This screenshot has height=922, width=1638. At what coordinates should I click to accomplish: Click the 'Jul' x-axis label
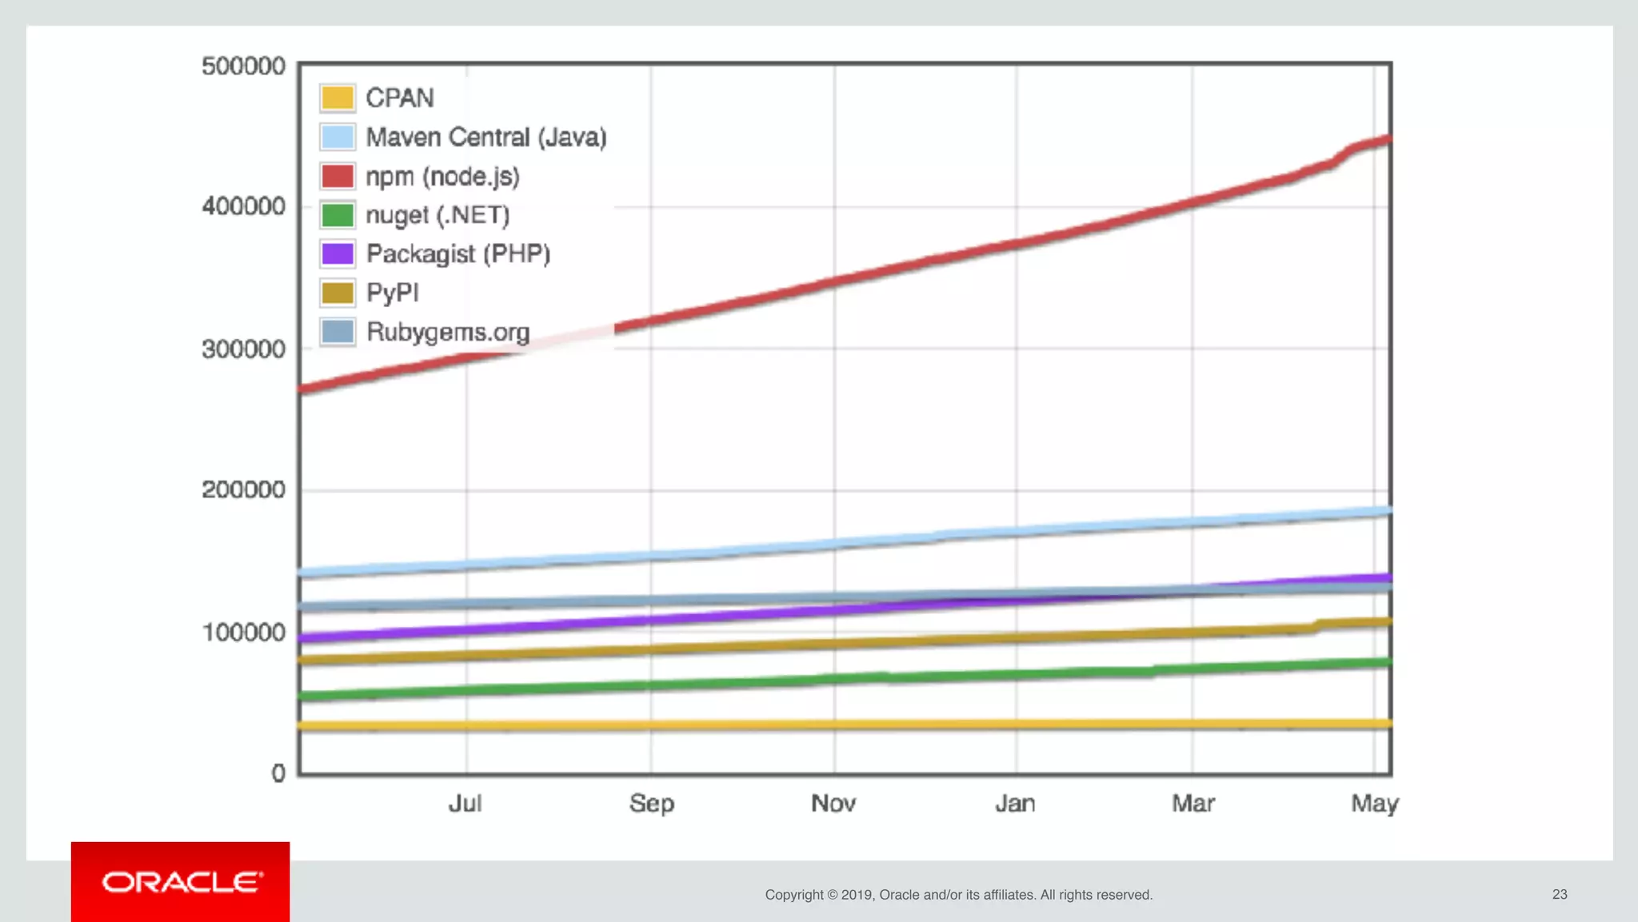[465, 803]
